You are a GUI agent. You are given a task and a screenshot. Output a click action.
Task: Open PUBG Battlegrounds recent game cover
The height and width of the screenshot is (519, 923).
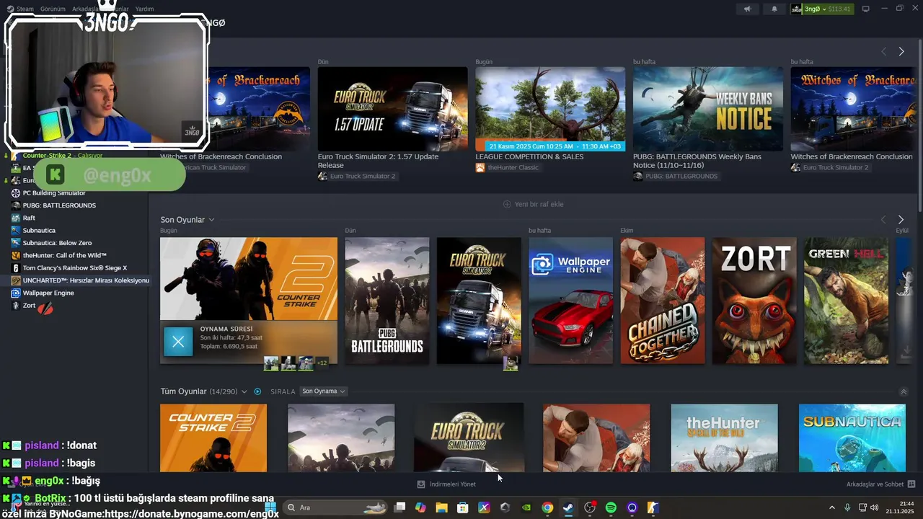pos(387,301)
